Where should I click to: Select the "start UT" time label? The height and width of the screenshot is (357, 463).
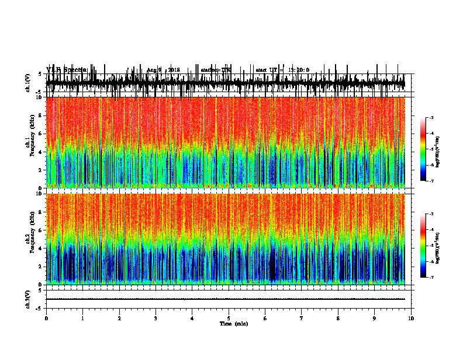tap(282, 70)
